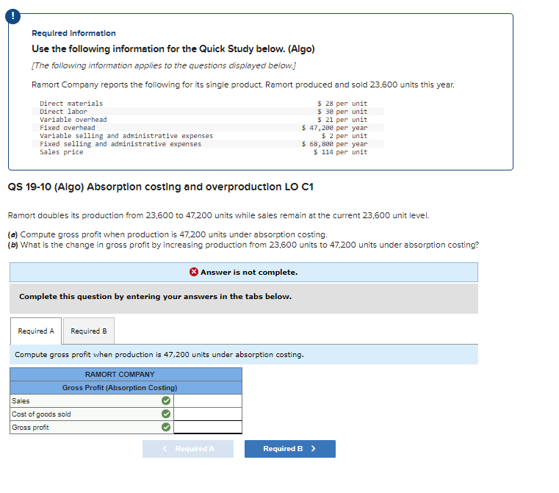Click question part (a) text

pos(167,234)
